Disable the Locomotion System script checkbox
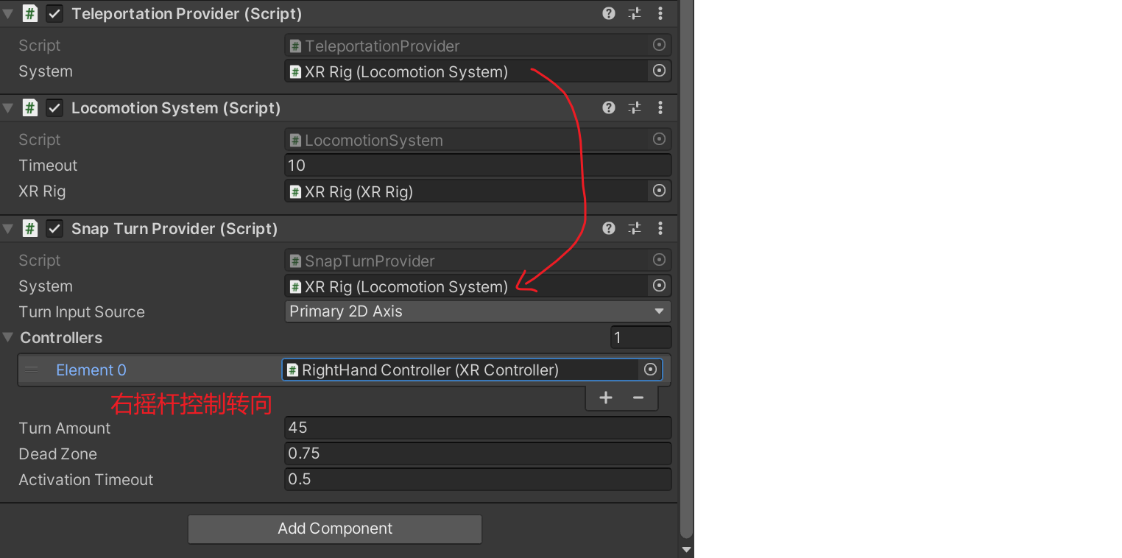The height and width of the screenshot is (558, 1122). click(54, 108)
